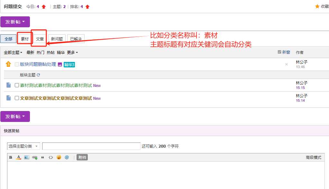Select the 素材 category tab
Screen dimensions: 329x189
(25, 39)
